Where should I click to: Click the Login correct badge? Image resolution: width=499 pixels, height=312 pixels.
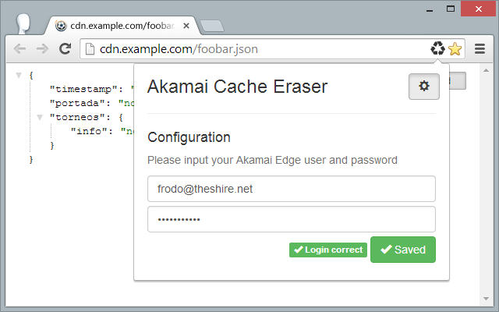click(x=328, y=250)
